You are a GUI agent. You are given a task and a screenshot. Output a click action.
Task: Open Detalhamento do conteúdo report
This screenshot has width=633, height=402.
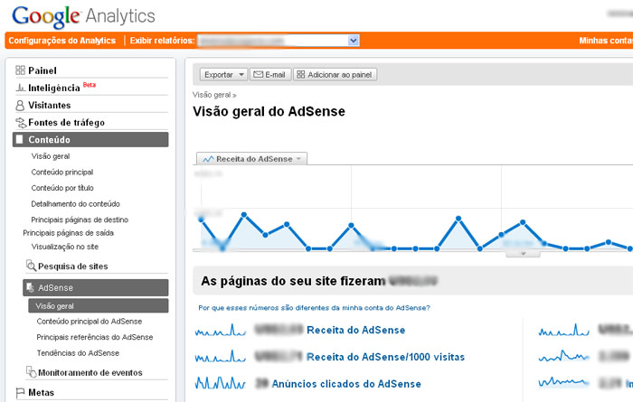pyautogui.click(x=75, y=204)
